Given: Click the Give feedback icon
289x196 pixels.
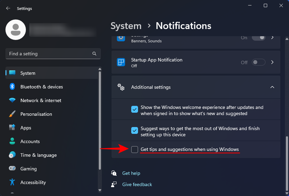Looking at the screenshot, I should [114, 184].
